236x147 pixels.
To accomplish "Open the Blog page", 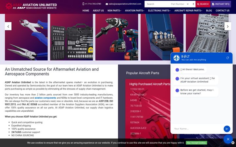I will [x=209, y=11].
